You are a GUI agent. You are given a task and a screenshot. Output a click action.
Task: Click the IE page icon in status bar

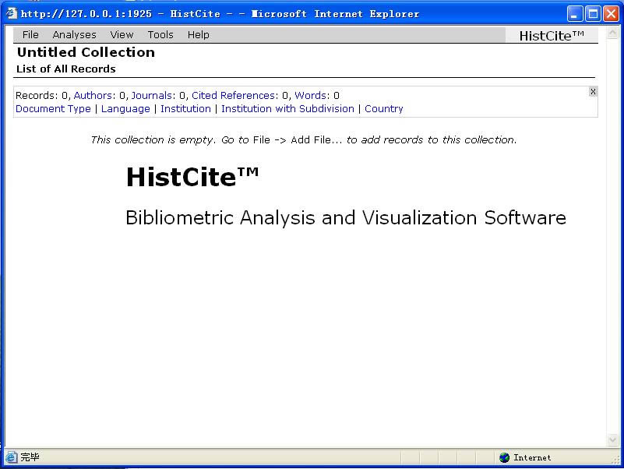tap(11, 457)
